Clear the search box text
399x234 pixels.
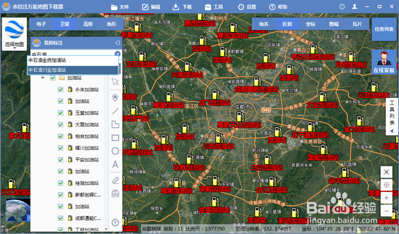(x=117, y=54)
